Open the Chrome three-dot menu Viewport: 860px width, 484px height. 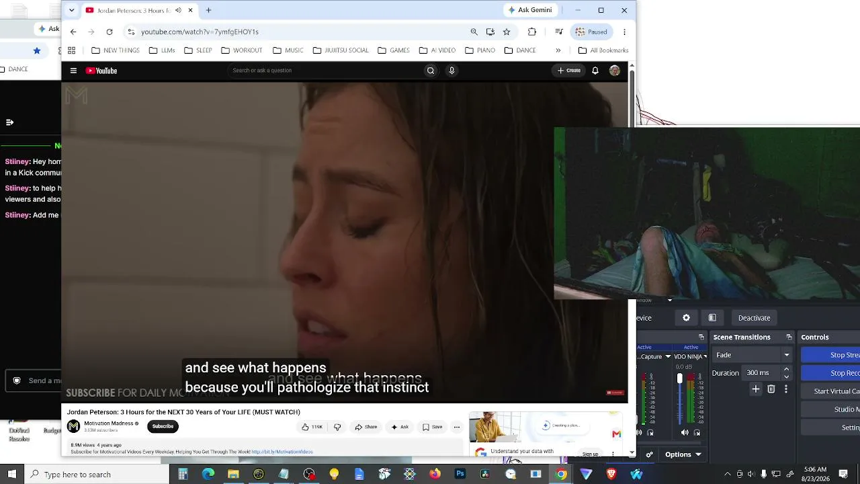(x=624, y=32)
